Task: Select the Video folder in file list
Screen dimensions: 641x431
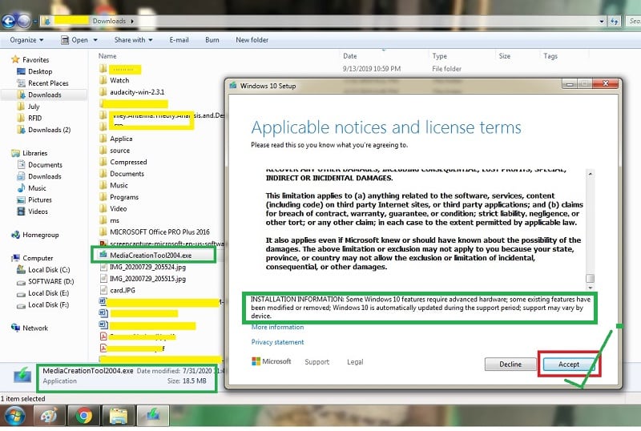Action: [118, 208]
